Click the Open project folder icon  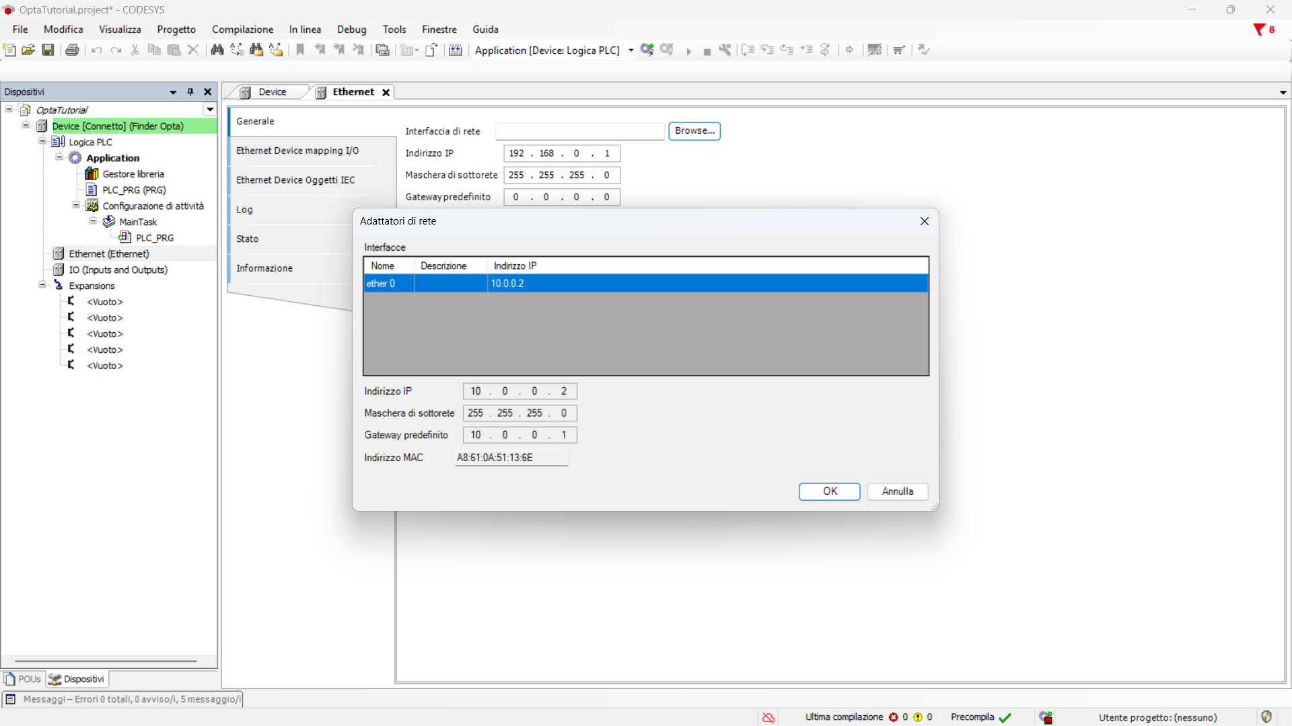pos(28,50)
